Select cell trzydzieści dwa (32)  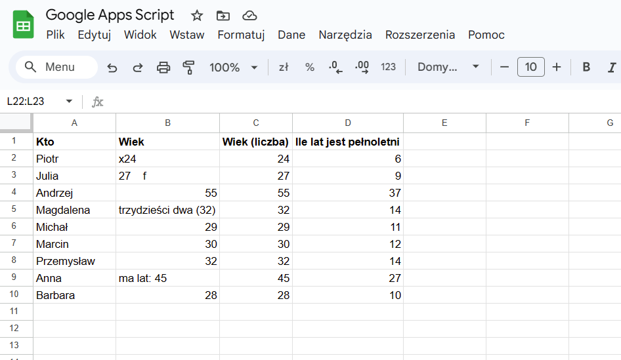tap(168, 210)
